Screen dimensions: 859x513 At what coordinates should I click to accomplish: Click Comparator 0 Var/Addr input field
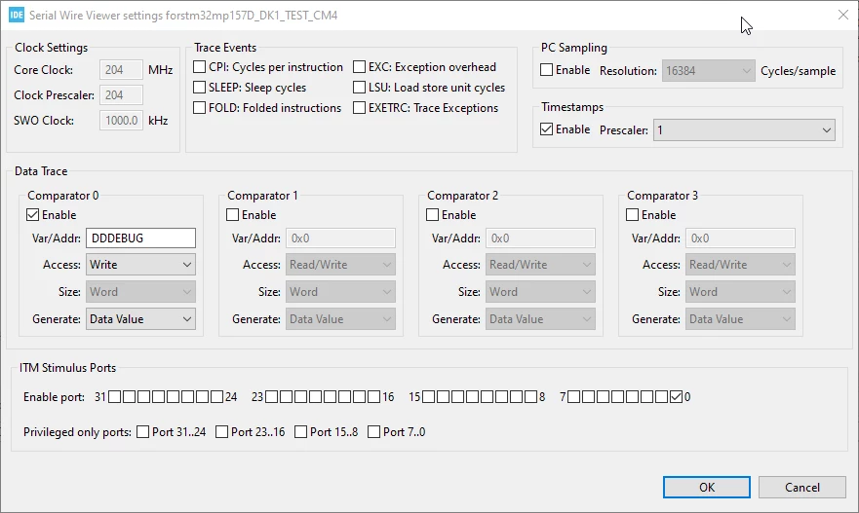[x=140, y=238]
